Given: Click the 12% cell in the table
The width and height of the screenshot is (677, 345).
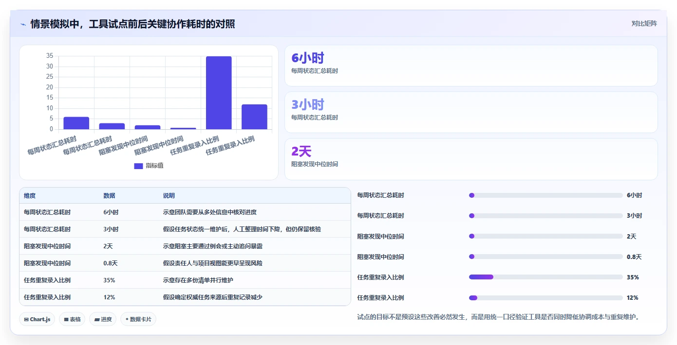Looking at the screenshot, I should [109, 297].
